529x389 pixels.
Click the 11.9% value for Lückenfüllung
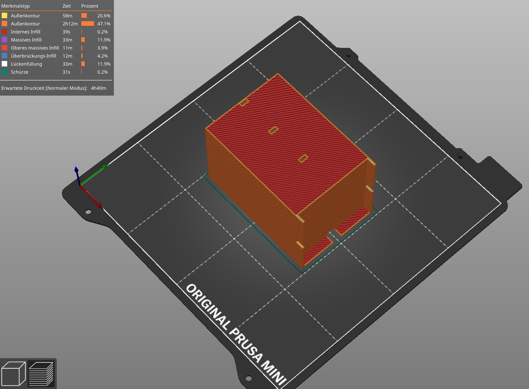[104, 64]
